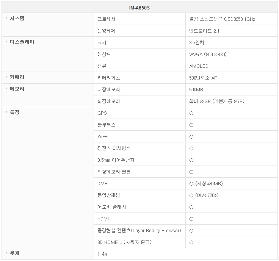Click the Wi-Fi feature label
This screenshot has width=279, height=261.
(x=103, y=136)
